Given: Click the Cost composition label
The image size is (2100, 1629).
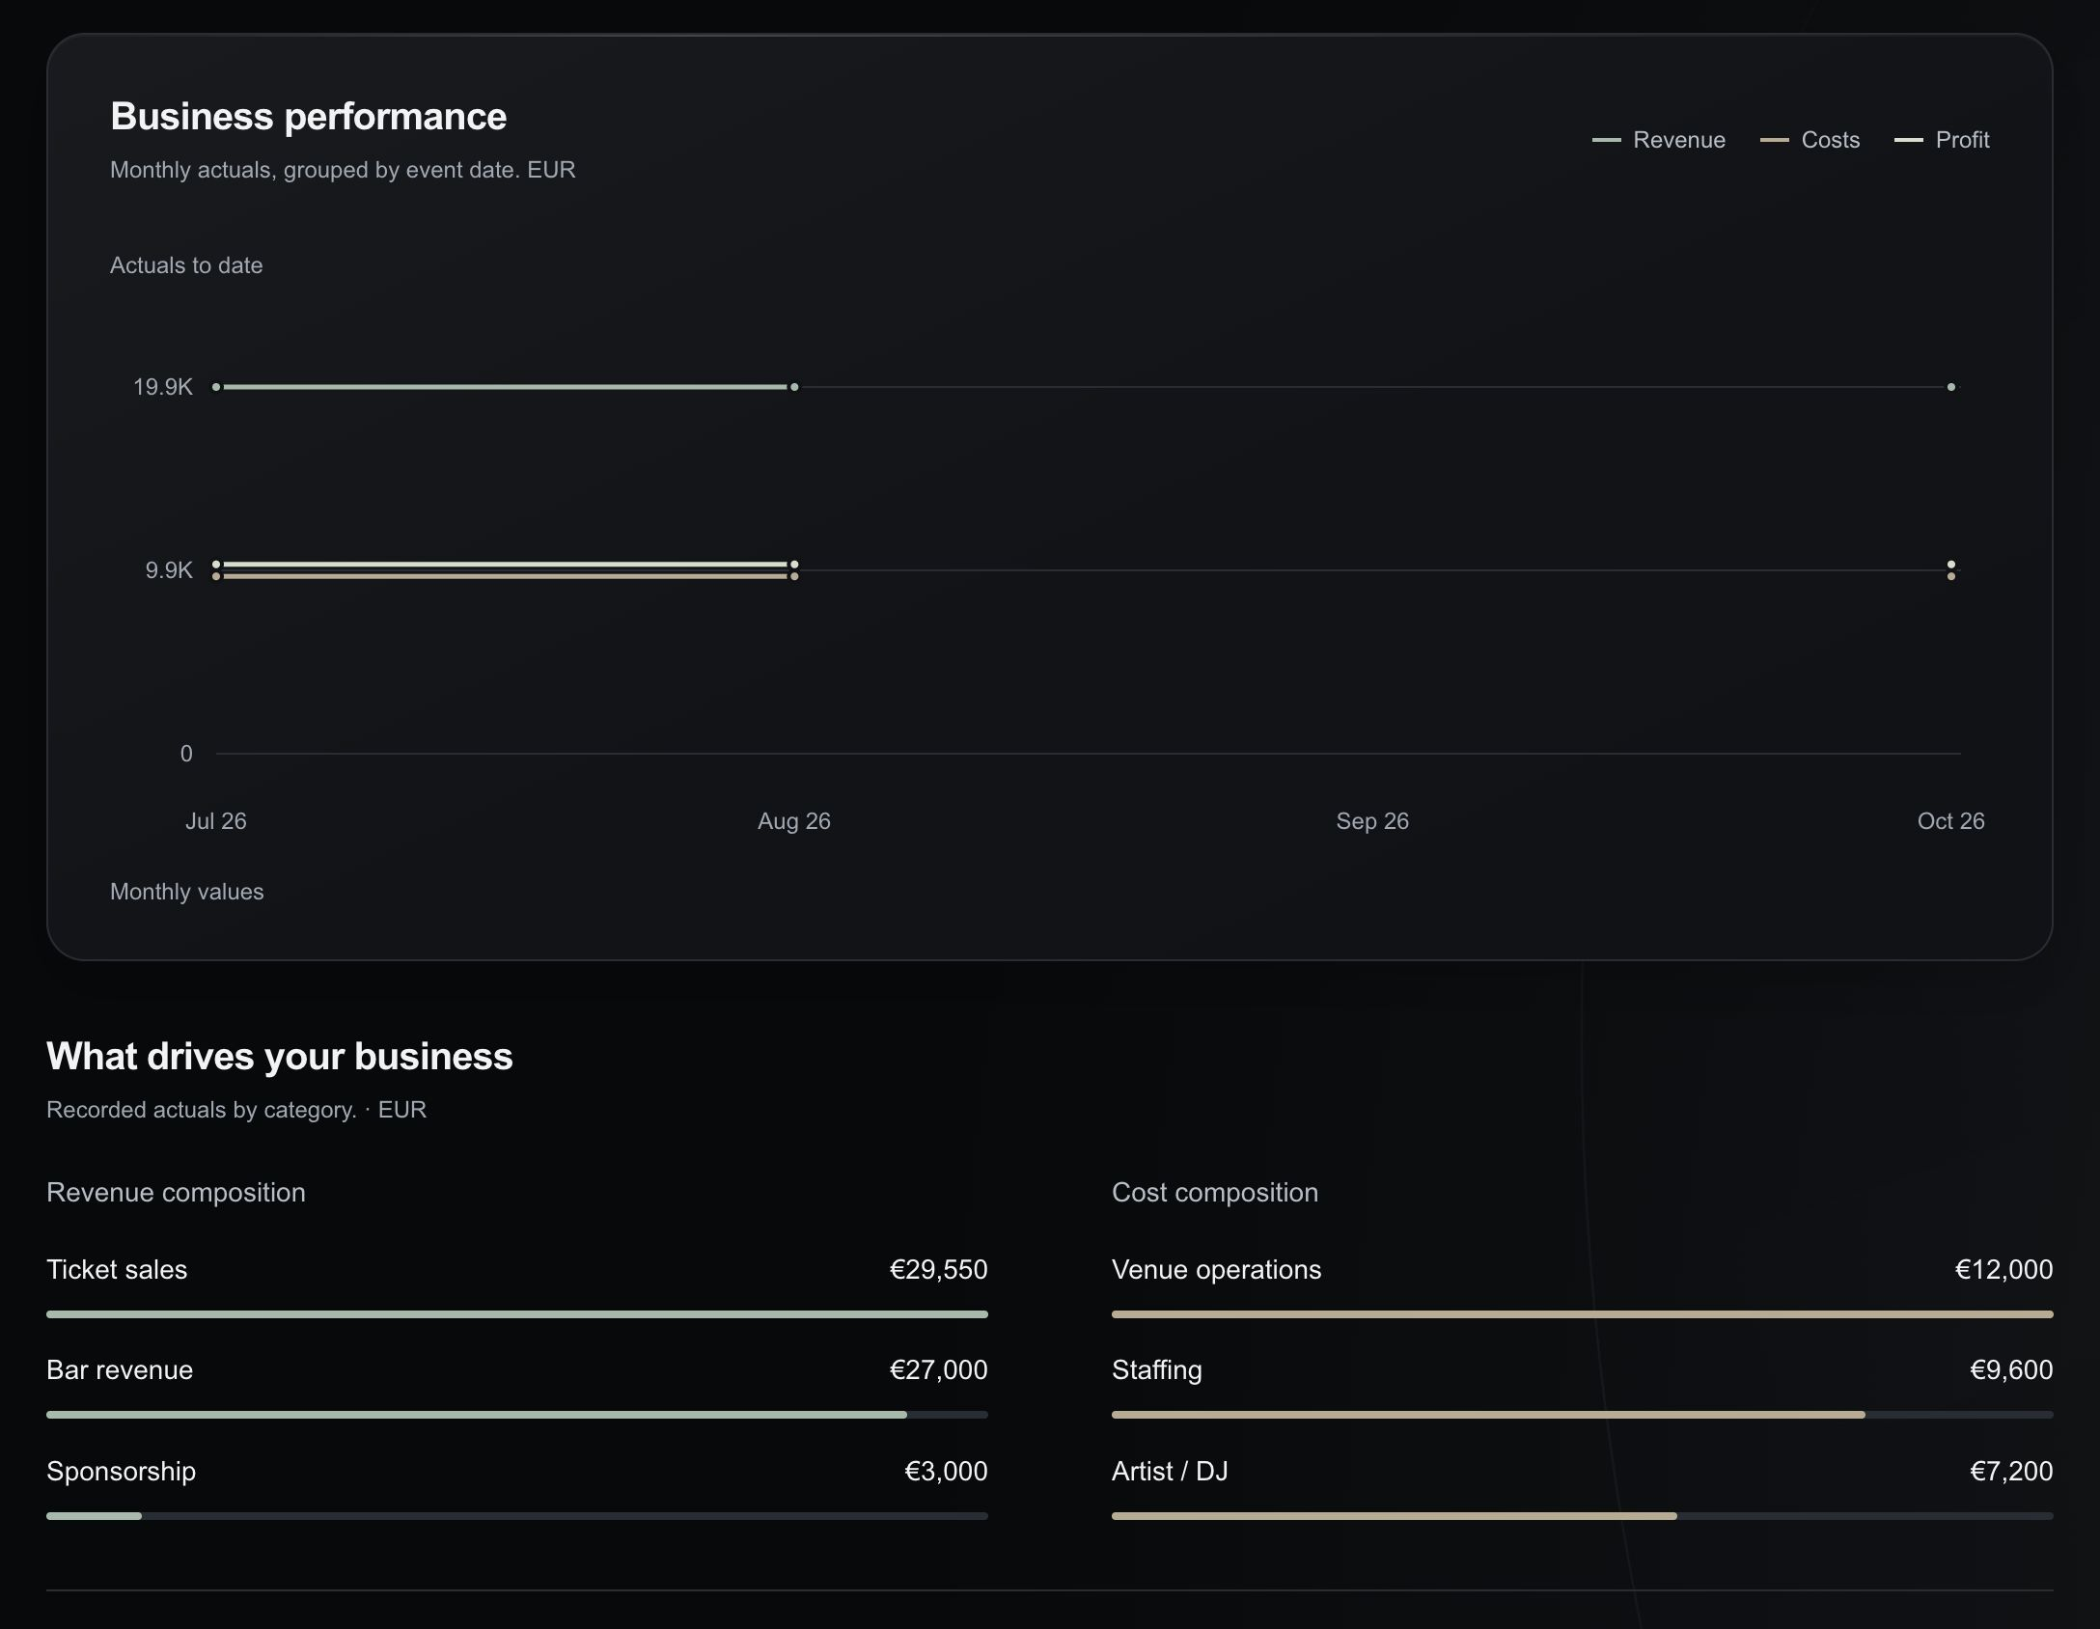Looking at the screenshot, I should pyautogui.click(x=1215, y=1193).
